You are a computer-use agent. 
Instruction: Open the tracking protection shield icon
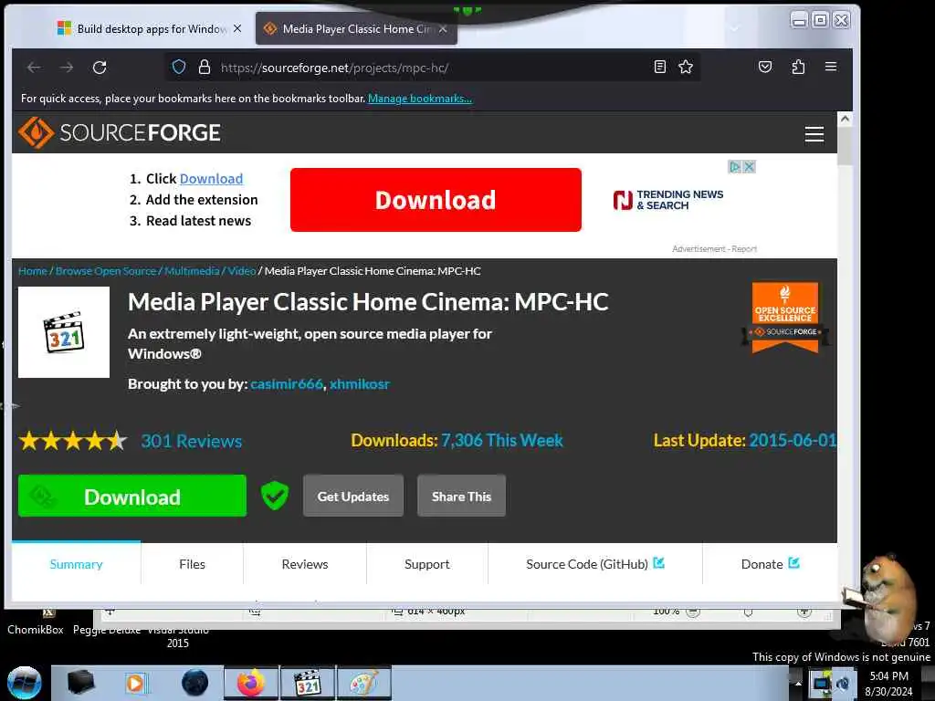pos(179,67)
